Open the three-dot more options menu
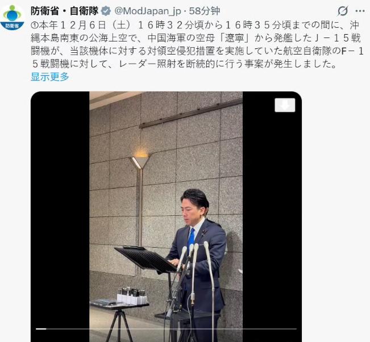Image resolution: width=370 pixels, height=342 pixels. click(x=360, y=11)
